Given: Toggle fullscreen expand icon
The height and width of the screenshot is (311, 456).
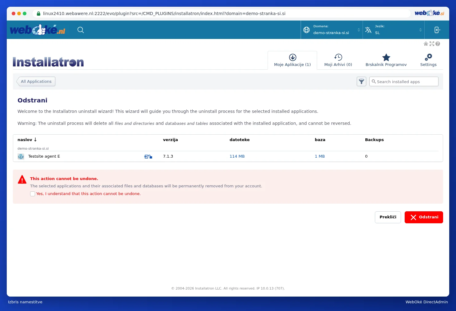Looking at the screenshot, I should tap(432, 44).
